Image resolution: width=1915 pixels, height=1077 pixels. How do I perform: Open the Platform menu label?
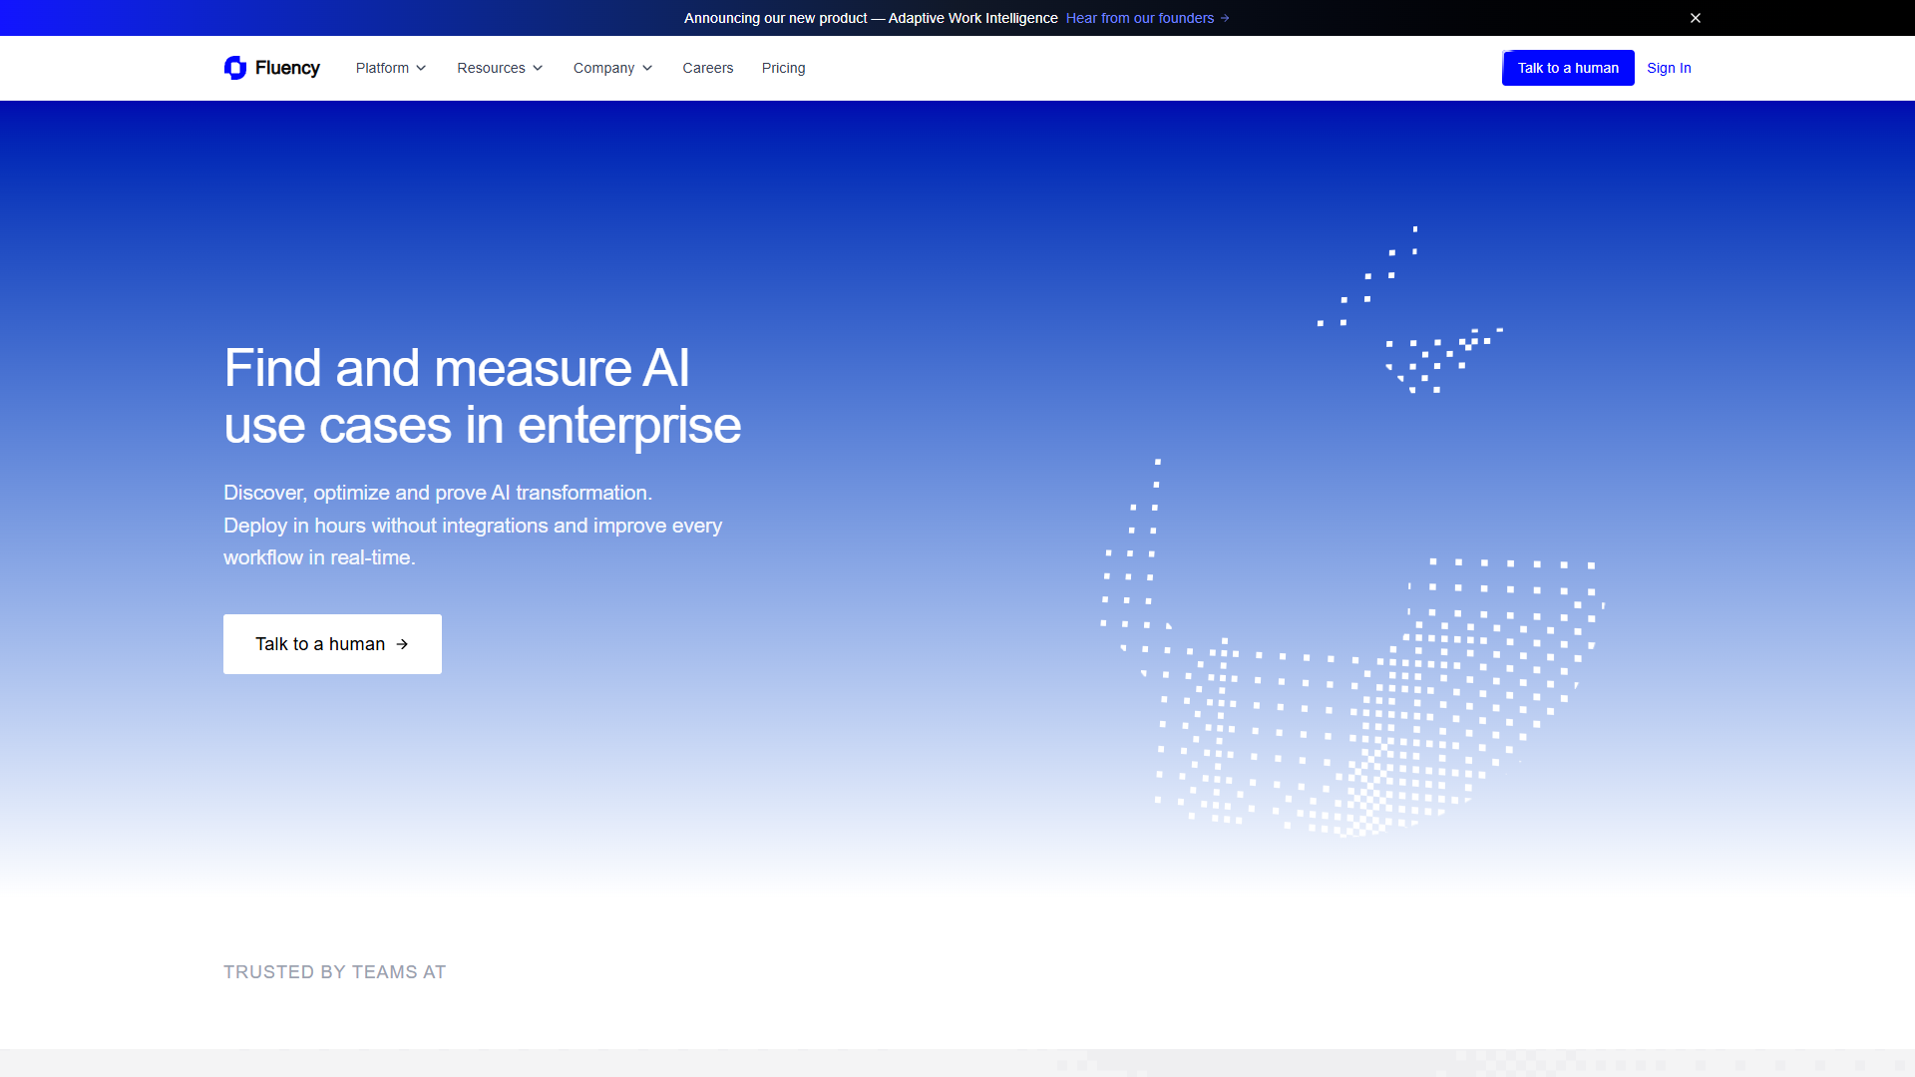(382, 68)
